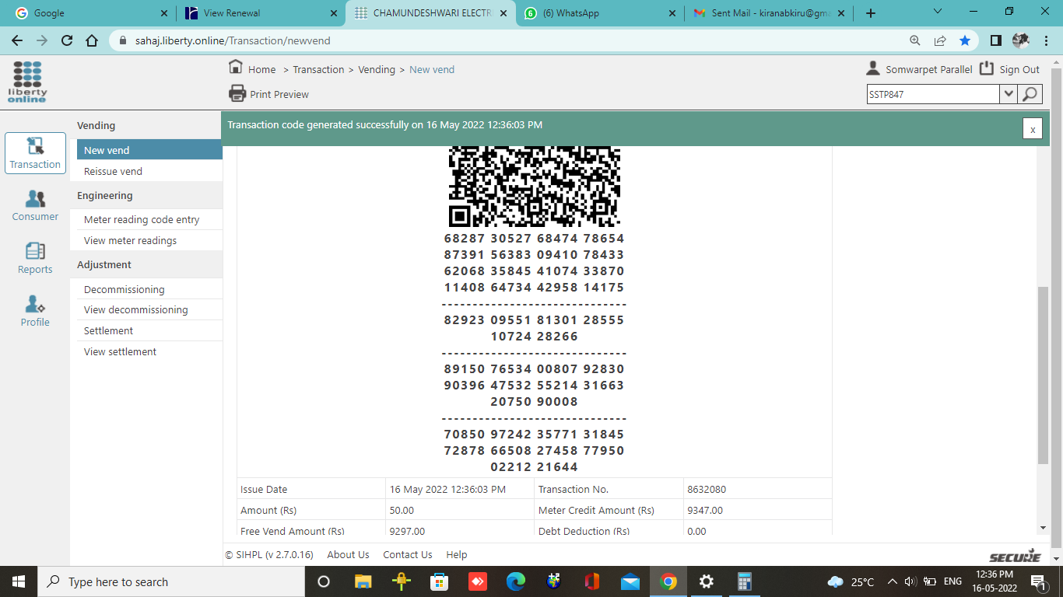This screenshot has width=1063, height=597.
Task: Click the transaction number 8632080
Action: pos(707,489)
